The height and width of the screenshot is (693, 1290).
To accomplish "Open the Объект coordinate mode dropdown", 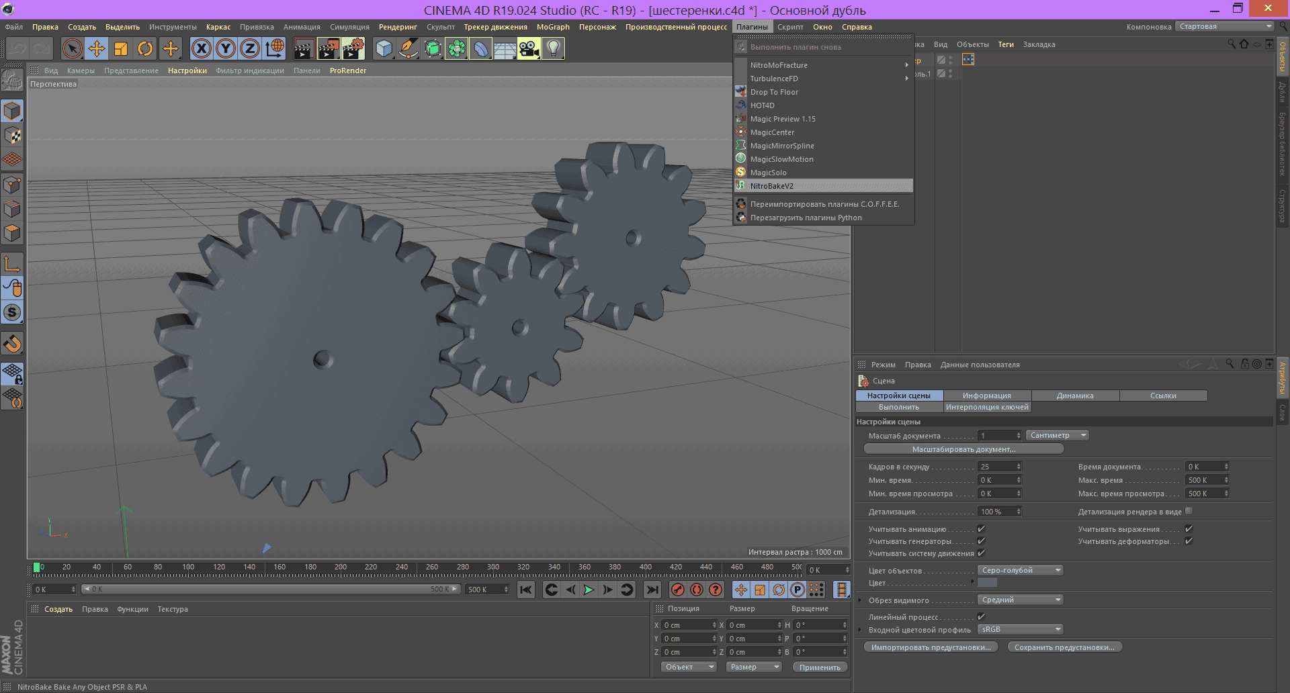I will coord(689,667).
